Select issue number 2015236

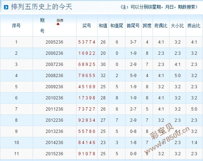[54, 154]
